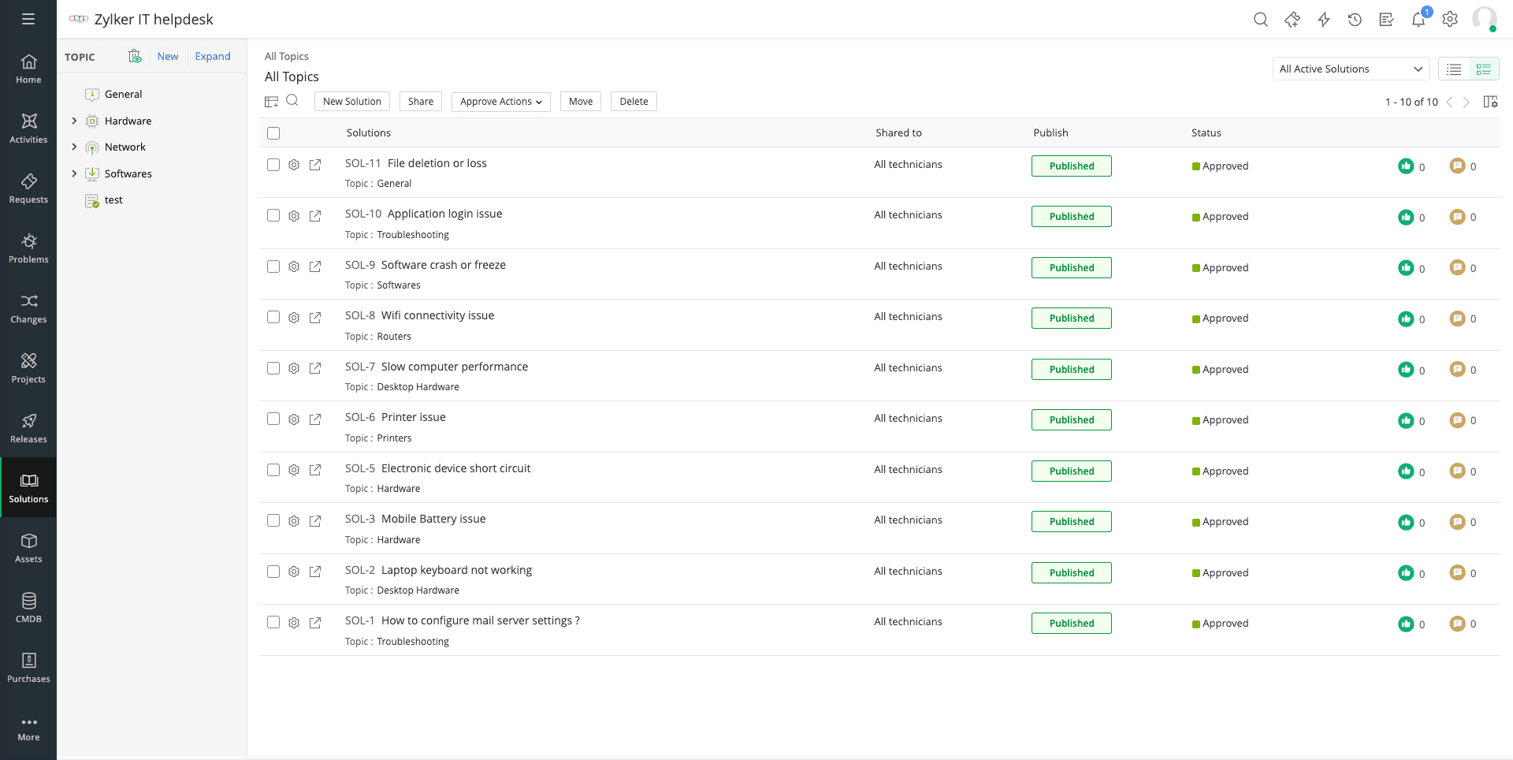Open recent items history icon

(x=1355, y=20)
